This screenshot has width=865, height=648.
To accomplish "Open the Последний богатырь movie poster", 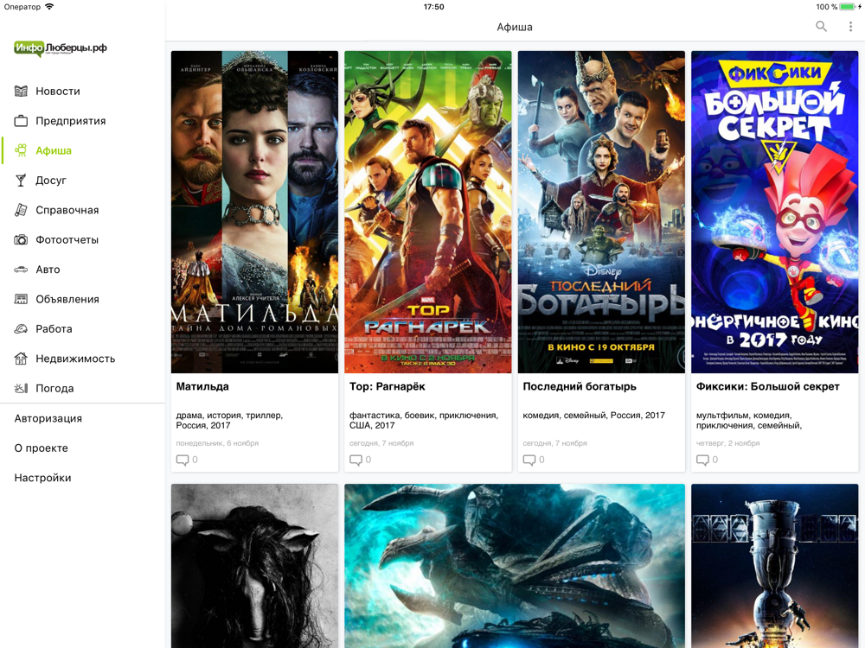I will pos(601,213).
